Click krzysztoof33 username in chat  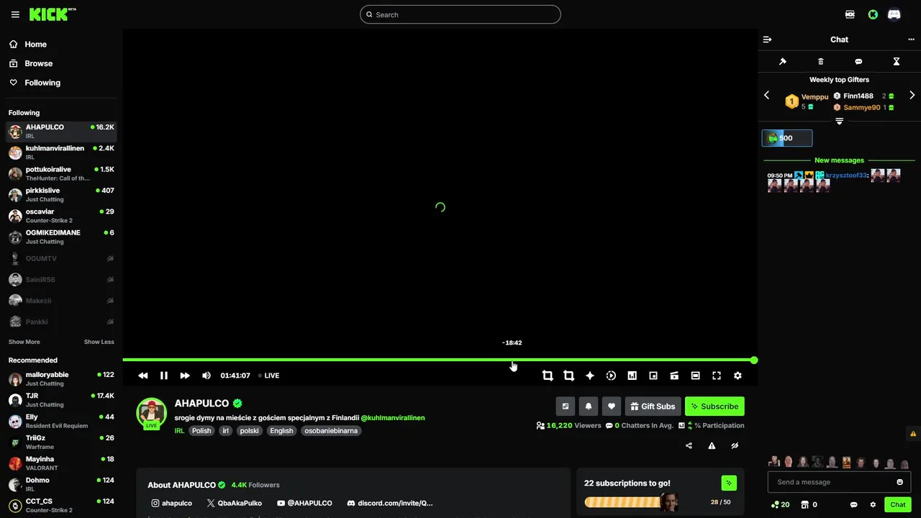pos(846,175)
